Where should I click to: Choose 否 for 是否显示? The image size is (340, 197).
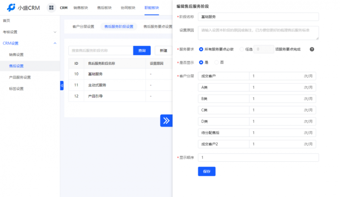pyautogui.click(x=217, y=62)
